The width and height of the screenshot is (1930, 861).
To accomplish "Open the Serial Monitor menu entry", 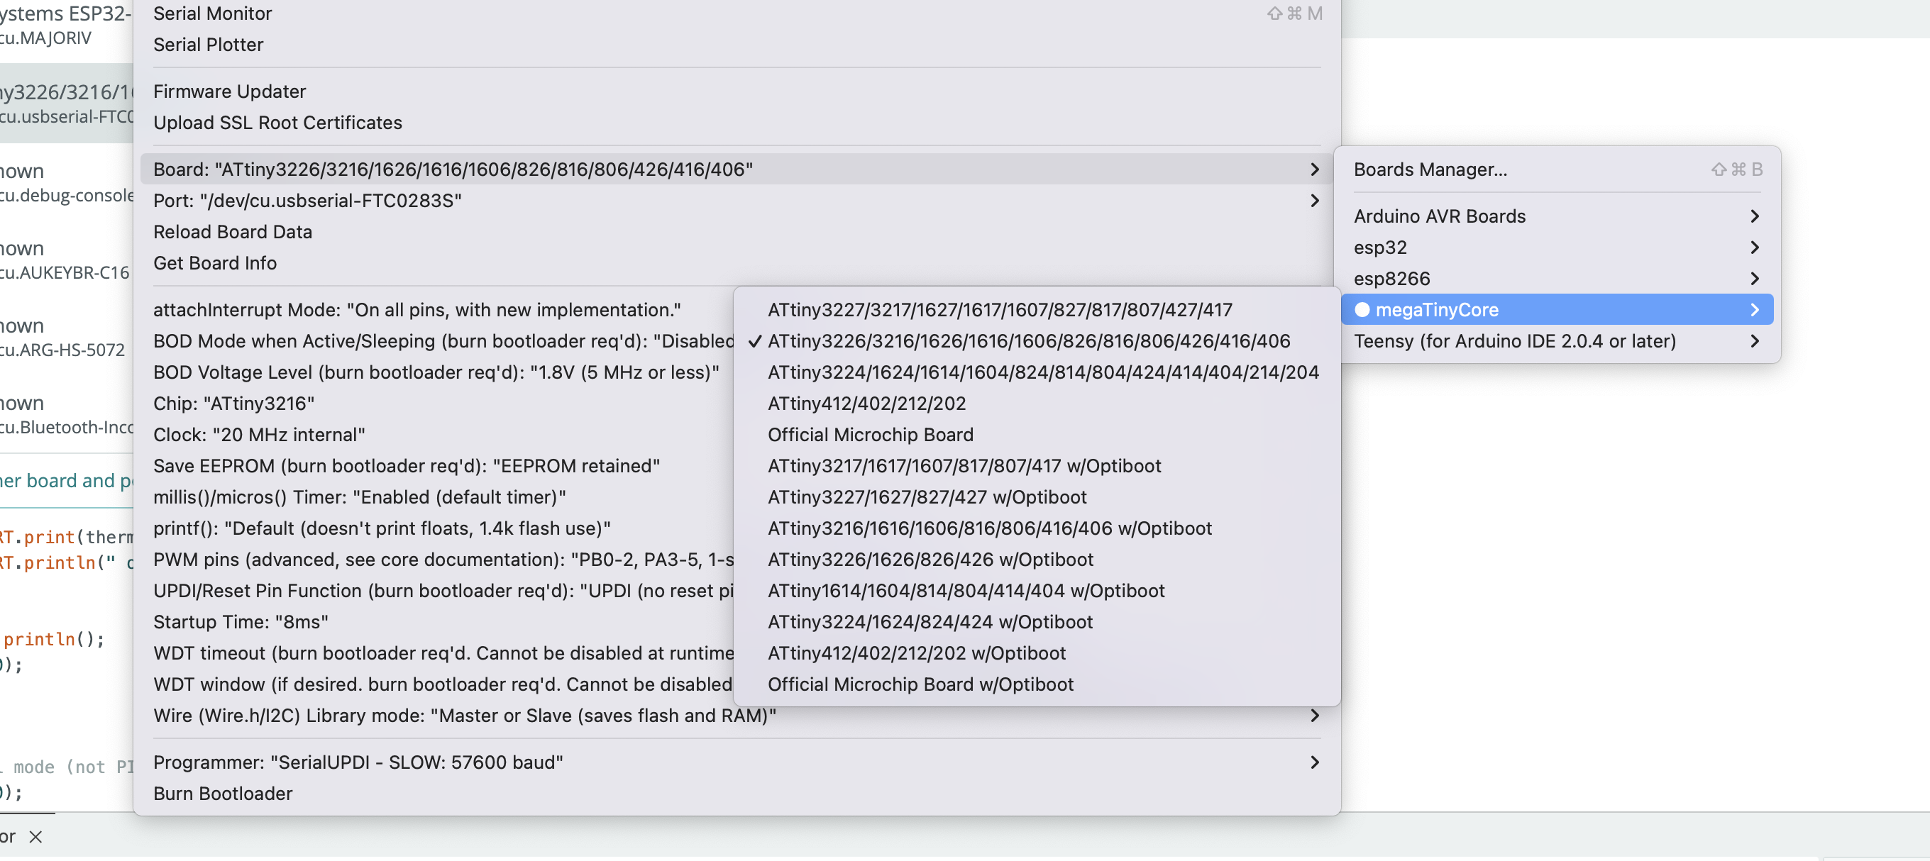I will coord(737,13).
